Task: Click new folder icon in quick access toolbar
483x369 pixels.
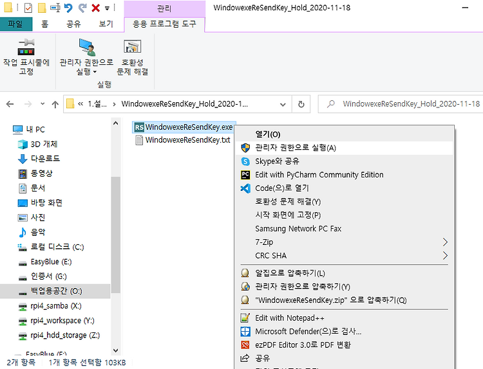Action: (x=42, y=8)
